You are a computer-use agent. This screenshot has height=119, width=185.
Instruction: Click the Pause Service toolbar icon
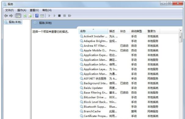[x=65, y=16]
